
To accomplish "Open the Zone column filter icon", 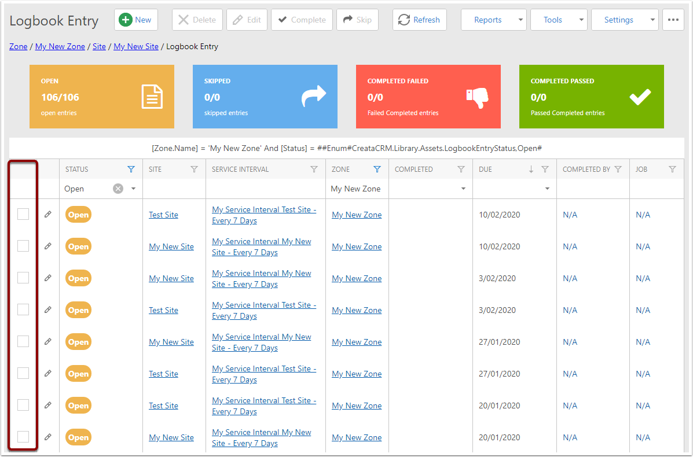I will point(376,169).
